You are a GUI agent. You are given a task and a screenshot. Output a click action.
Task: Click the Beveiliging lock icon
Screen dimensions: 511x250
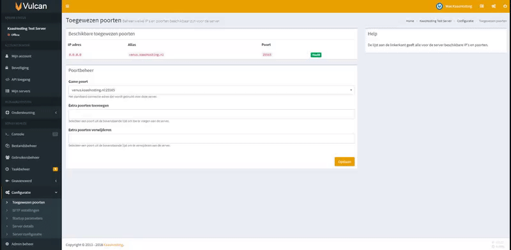[x=7, y=68]
